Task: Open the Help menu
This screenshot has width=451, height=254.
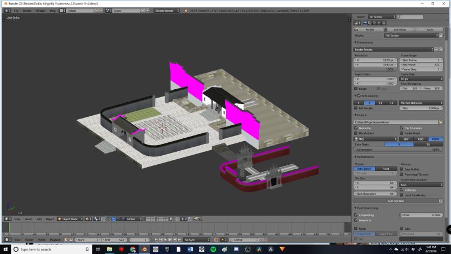Action: [x=52, y=11]
